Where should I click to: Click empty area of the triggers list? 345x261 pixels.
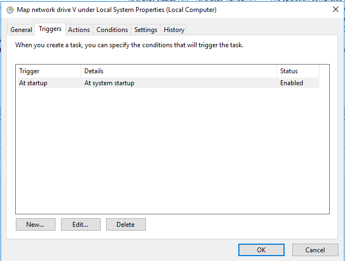click(172, 152)
